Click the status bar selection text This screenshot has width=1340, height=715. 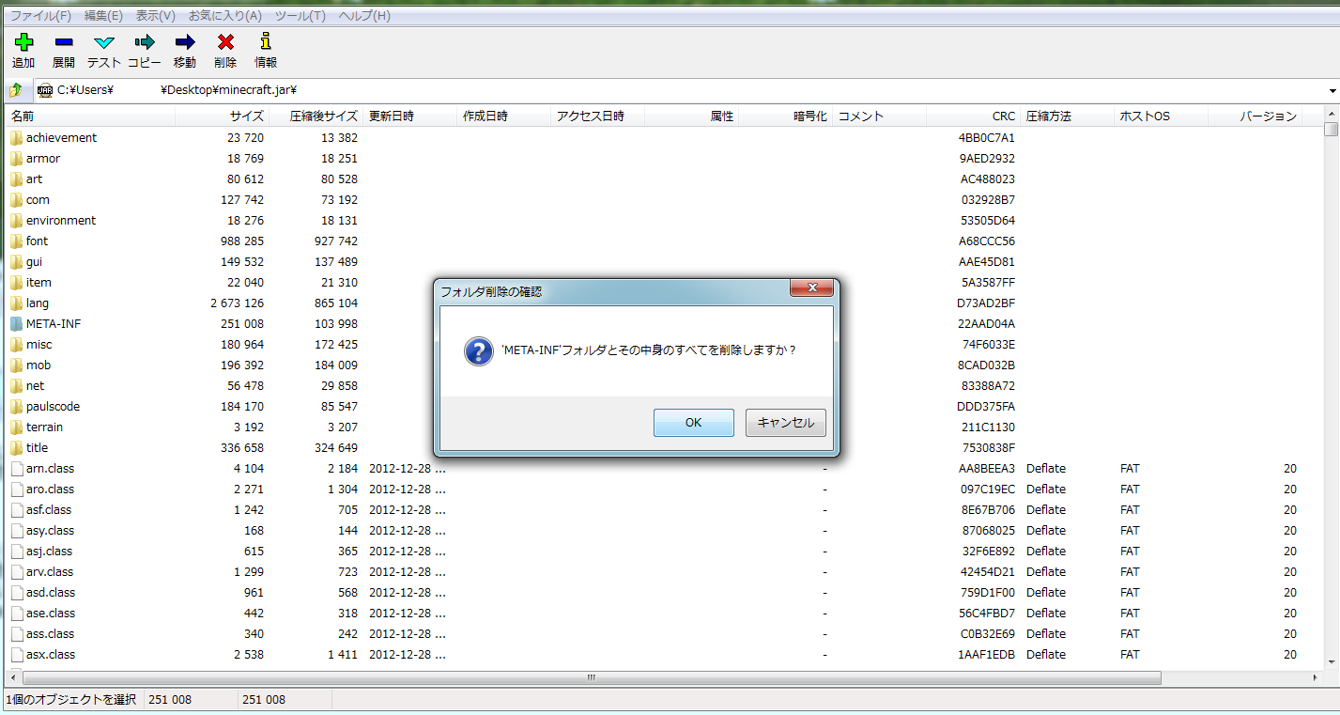71,699
